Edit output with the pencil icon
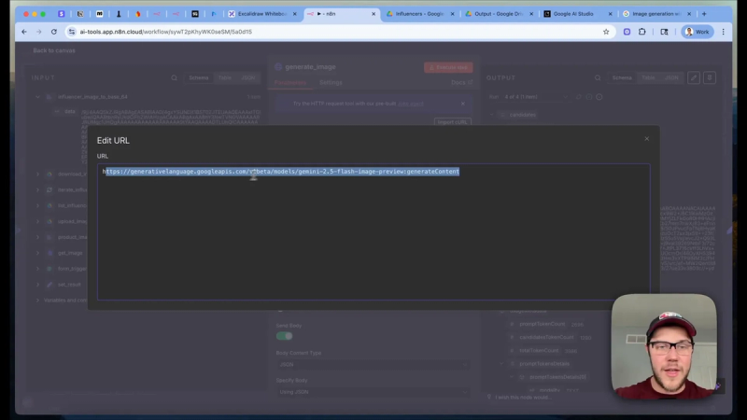This screenshot has width=747, height=420. coord(694,77)
